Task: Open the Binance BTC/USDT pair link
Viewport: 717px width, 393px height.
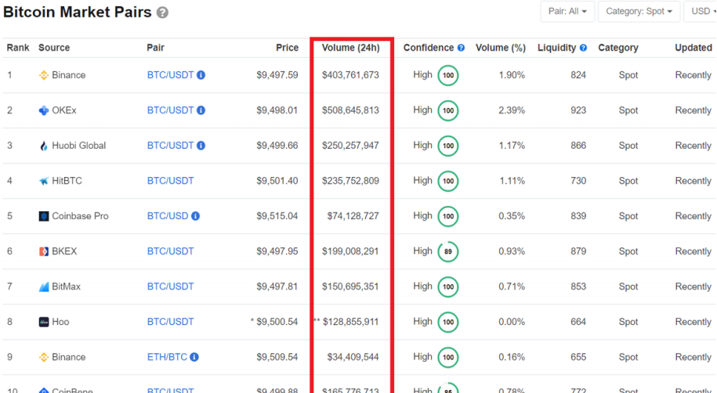Action: (171, 75)
